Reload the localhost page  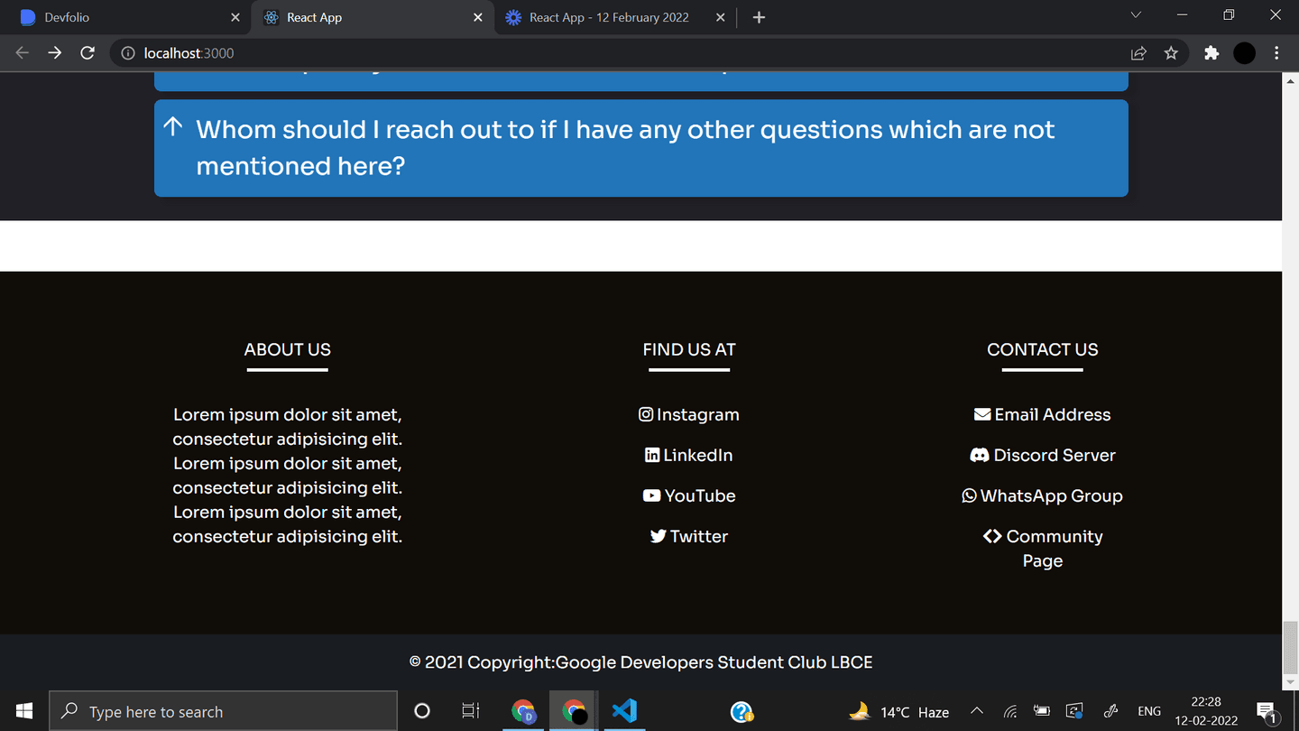pyautogui.click(x=88, y=53)
